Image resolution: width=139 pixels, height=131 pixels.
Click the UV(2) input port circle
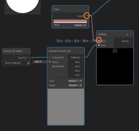point(50,62)
